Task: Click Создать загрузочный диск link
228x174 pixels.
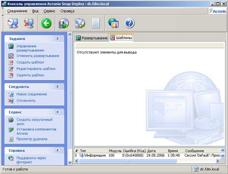Action: tap(35, 122)
